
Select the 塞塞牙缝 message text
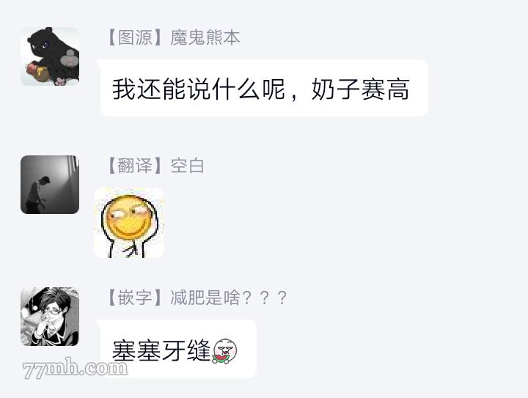click(161, 350)
